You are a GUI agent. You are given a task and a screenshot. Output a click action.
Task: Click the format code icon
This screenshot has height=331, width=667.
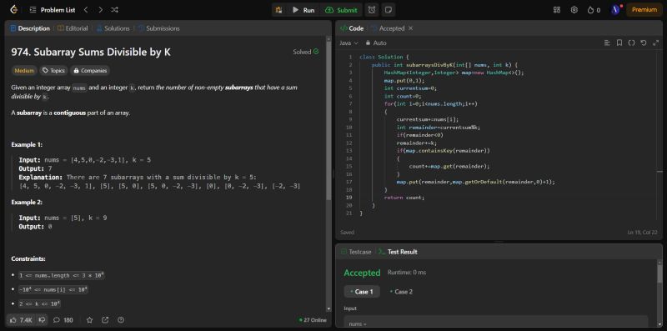click(607, 43)
